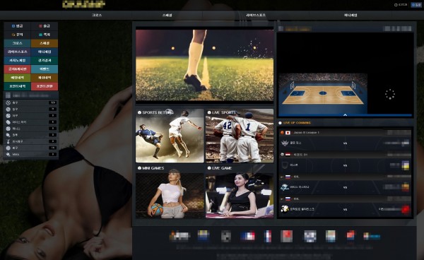
Task: Open the SPORTS BETTING soccer thumbnail
Action: tap(170, 136)
